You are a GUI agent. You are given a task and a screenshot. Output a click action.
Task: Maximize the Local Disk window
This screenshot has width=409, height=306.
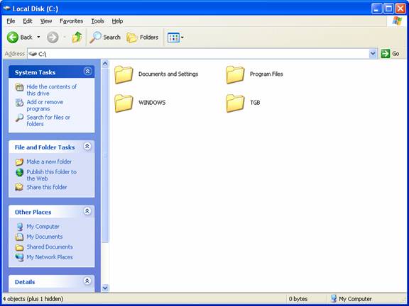[x=388, y=8]
